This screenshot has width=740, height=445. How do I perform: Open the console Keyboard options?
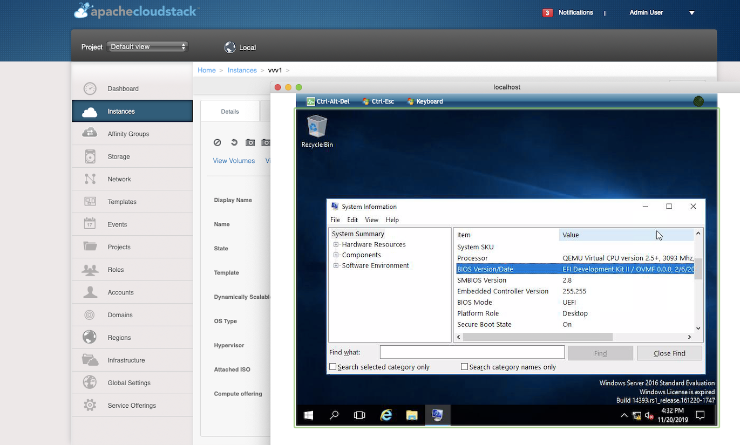(425, 101)
